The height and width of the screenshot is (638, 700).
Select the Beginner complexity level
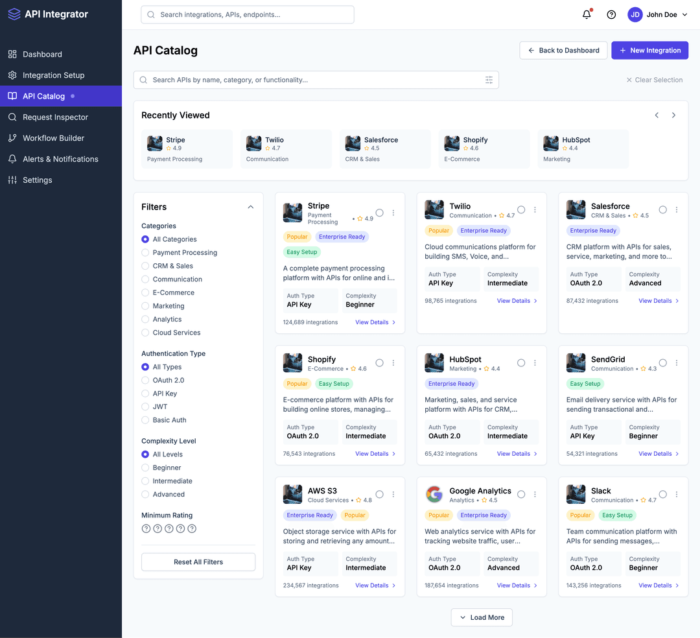click(x=146, y=467)
